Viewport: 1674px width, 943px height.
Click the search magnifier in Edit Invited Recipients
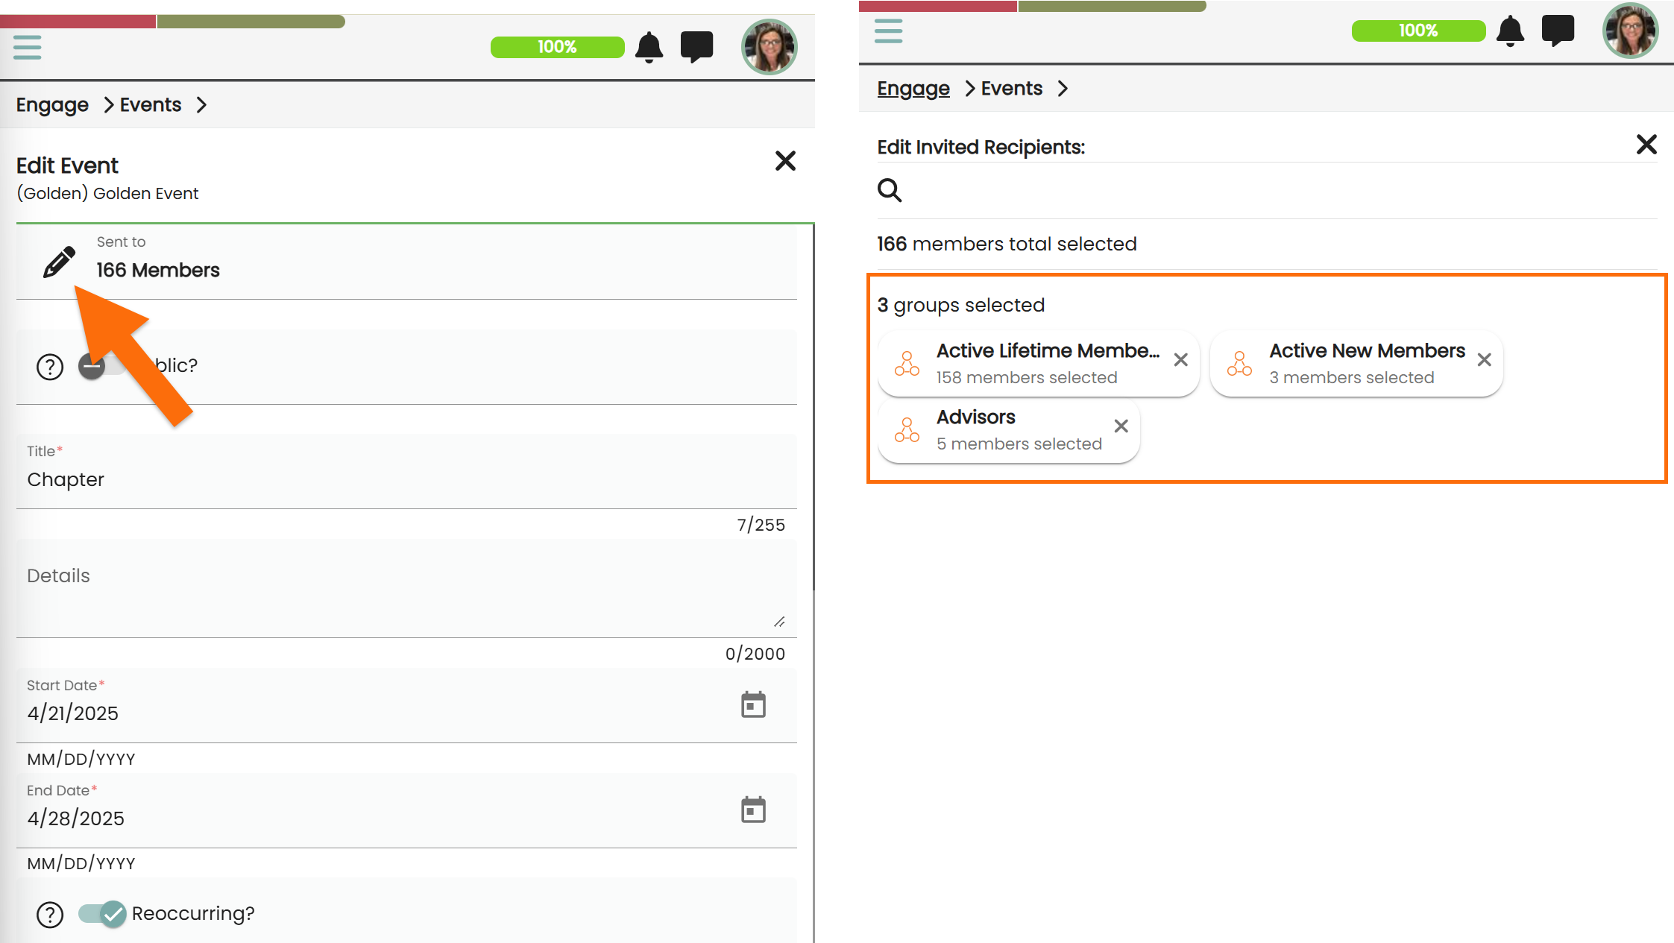(889, 191)
